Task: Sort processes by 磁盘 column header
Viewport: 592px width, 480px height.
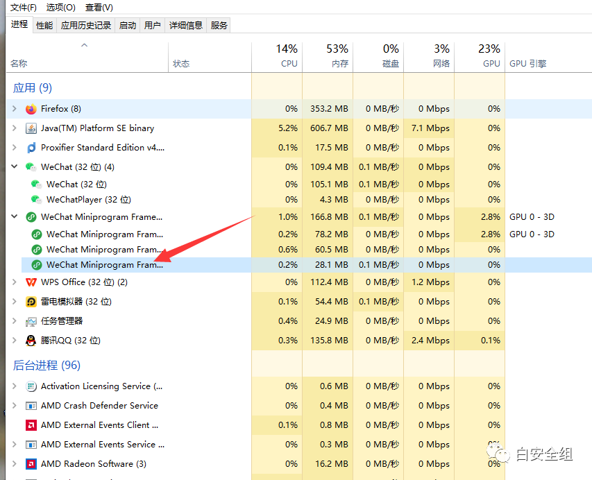Action: pos(378,57)
